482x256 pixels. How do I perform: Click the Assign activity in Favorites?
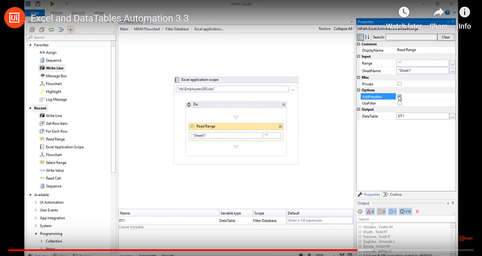[48, 52]
